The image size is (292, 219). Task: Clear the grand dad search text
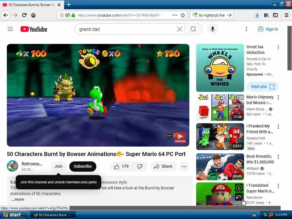(180, 29)
